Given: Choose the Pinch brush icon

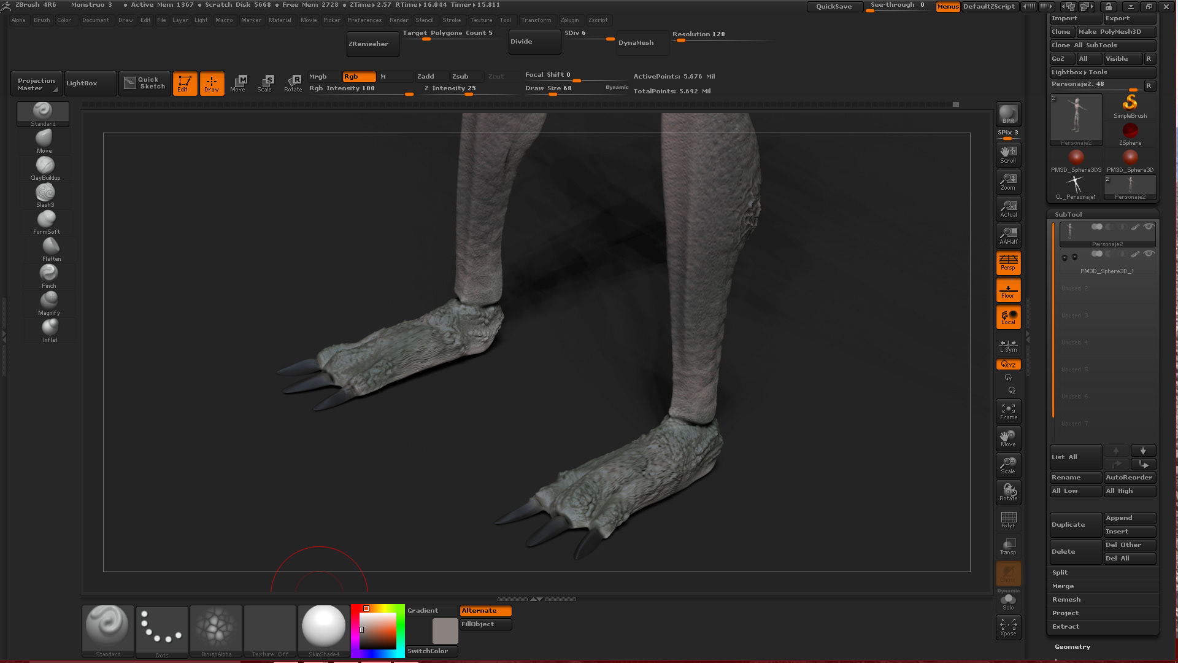Looking at the screenshot, I should pos(48,276).
